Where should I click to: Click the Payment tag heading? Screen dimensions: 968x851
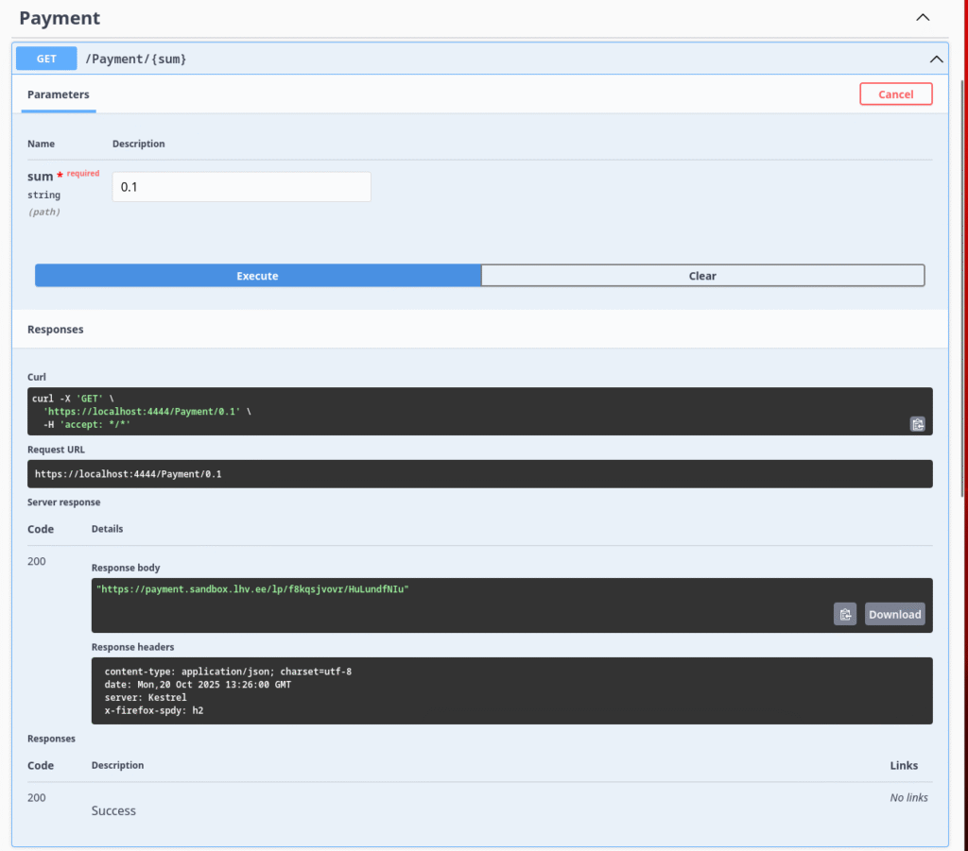pyautogui.click(x=60, y=18)
